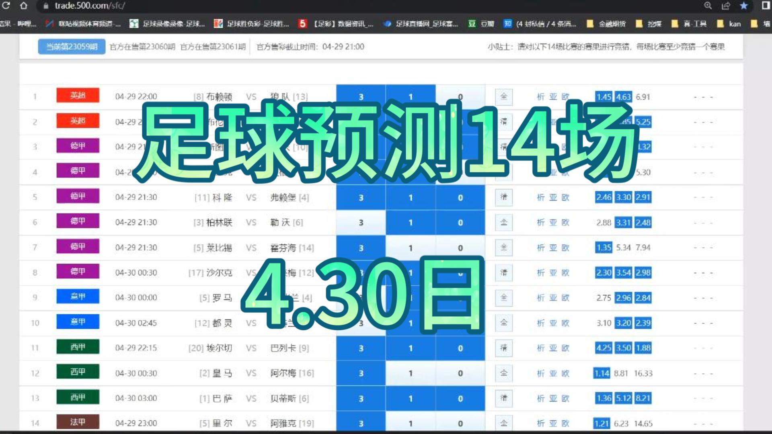Toggle result 0 for 巴萨 vs 贝蒂斯
The width and height of the screenshot is (772, 434).
pos(460,399)
